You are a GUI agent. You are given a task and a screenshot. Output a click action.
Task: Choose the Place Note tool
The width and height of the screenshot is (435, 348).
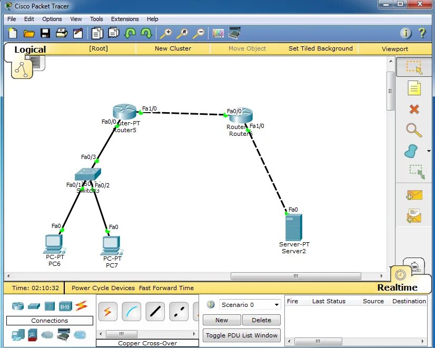point(414,88)
